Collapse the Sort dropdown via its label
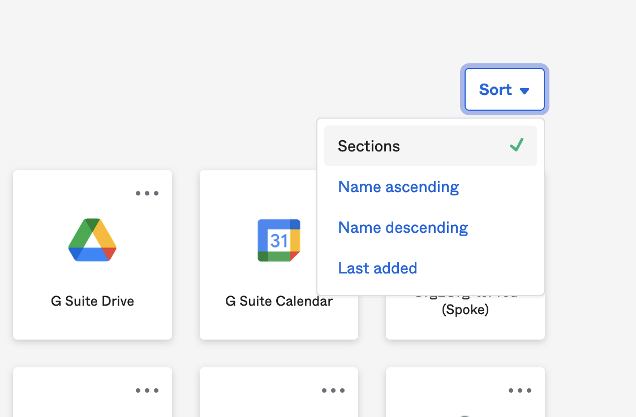 point(495,90)
